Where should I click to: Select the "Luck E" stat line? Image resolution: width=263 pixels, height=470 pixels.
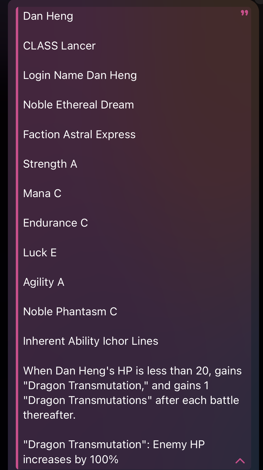tap(40, 253)
